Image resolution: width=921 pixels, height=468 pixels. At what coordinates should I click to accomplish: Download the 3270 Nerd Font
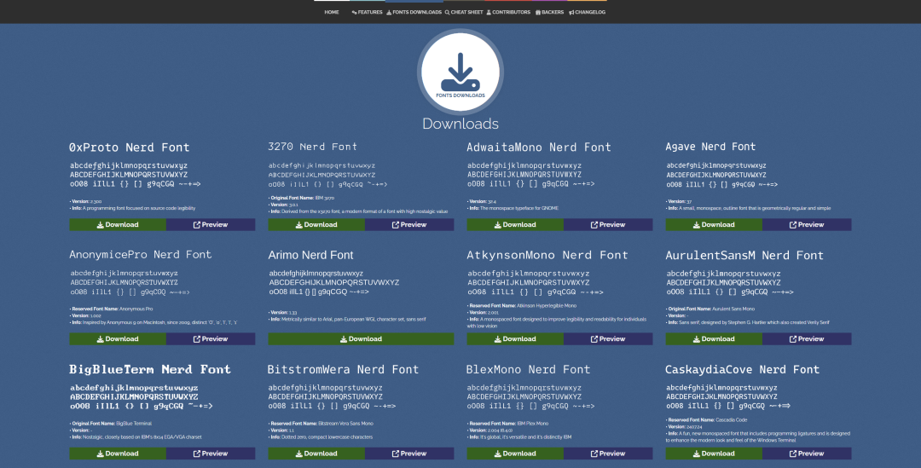pos(316,225)
